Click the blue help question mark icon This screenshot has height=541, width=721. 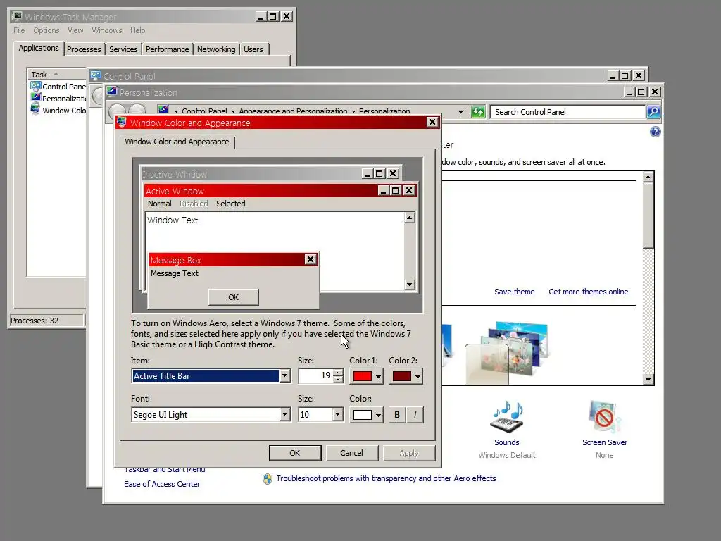point(656,132)
